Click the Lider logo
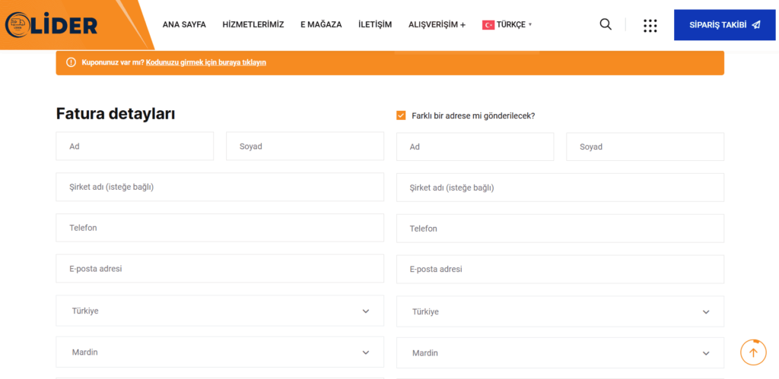 tap(52, 25)
